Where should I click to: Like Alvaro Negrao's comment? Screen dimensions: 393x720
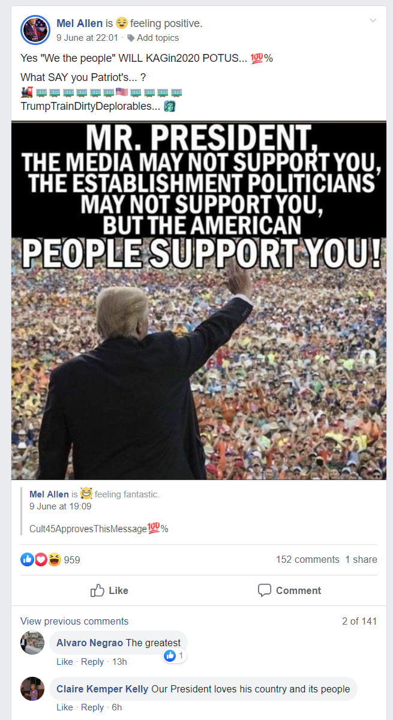click(64, 661)
